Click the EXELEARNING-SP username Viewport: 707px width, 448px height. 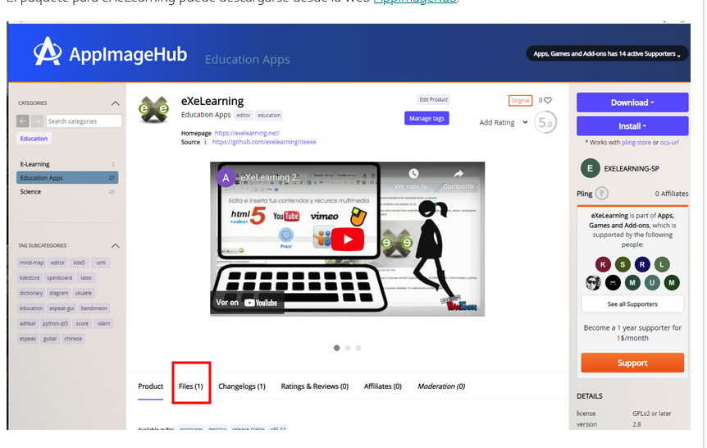[632, 169]
